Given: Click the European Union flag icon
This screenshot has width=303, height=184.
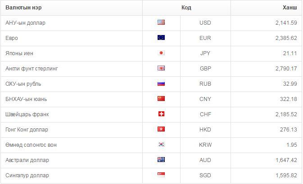Looking at the screenshot, I should (161, 38).
